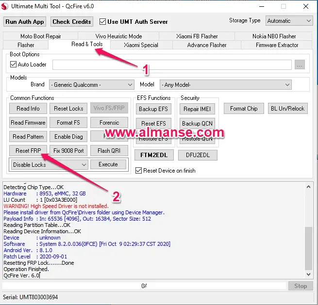318x305 pixels.
Task: Click Reset Locks button
Action: [x=68, y=109]
